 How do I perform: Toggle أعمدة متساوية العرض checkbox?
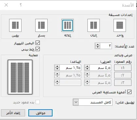point(129,92)
